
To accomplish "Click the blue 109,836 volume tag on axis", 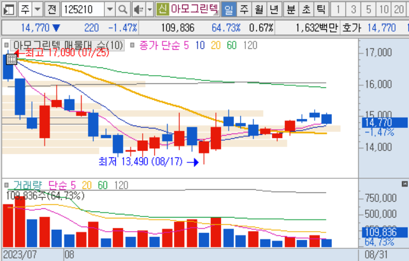I will point(385,232).
